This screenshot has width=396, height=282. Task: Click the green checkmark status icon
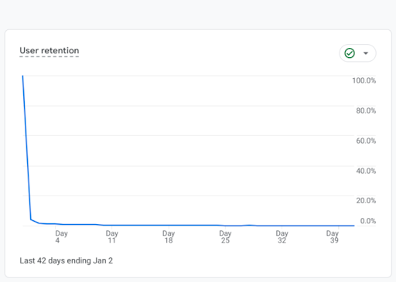pyautogui.click(x=350, y=53)
